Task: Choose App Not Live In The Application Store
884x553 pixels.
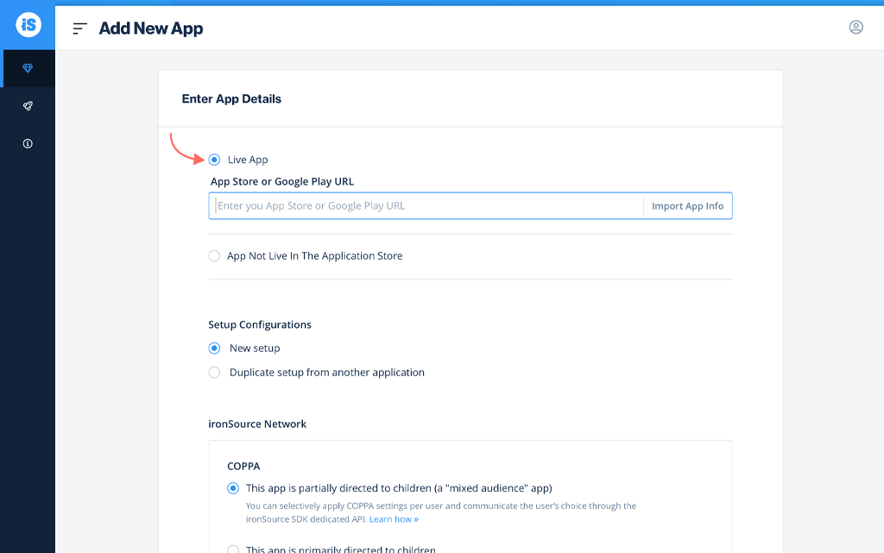Action: [213, 255]
